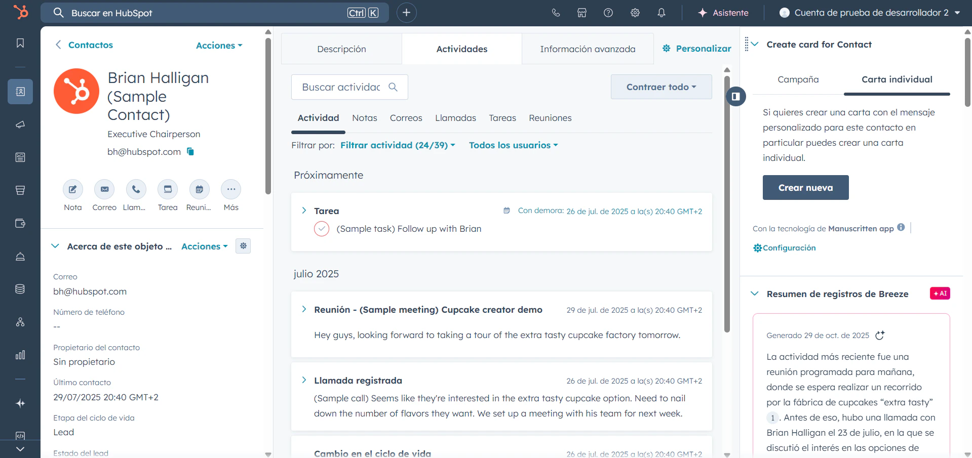This screenshot has height=458, width=972.
Task: Open the Filtrar actividad (24/39) dropdown
Action: click(397, 145)
